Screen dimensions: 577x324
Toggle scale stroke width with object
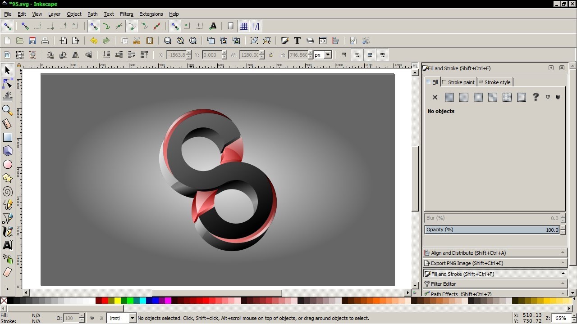pos(344,55)
